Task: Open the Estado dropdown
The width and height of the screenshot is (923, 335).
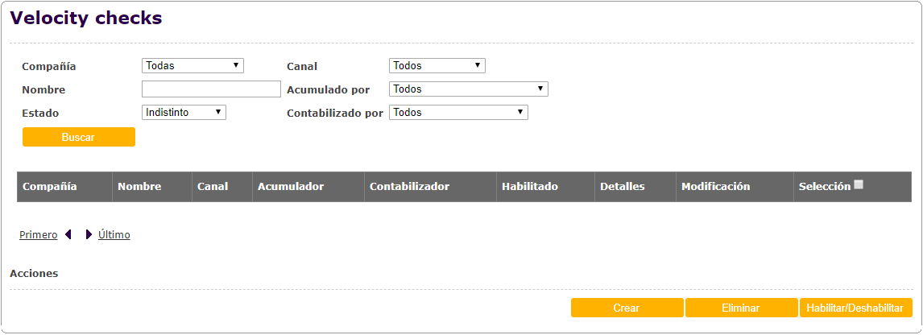Action: 184,113
